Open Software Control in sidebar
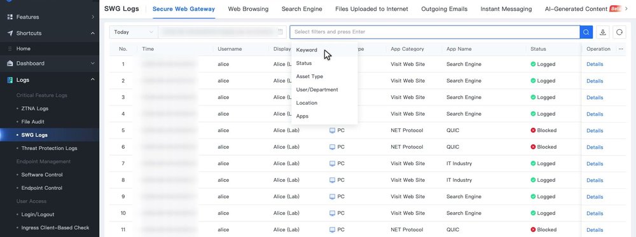 [42, 175]
